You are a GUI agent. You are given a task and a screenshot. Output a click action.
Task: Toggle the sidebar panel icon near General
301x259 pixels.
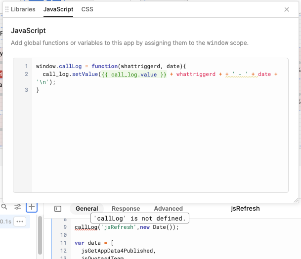[58, 209]
